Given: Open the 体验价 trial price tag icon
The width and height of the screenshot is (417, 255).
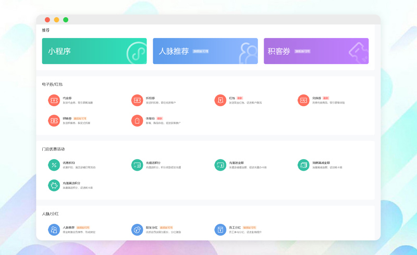Looking at the screenshot, I should pyautogui.click(x=137, y=120).
